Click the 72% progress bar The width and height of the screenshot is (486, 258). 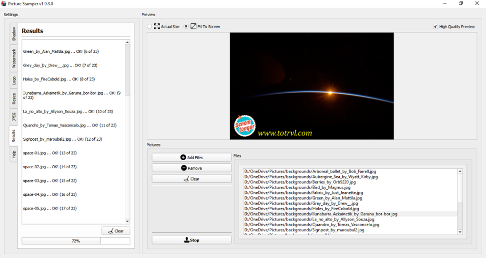pyautogui.click(x=76, y=241)
